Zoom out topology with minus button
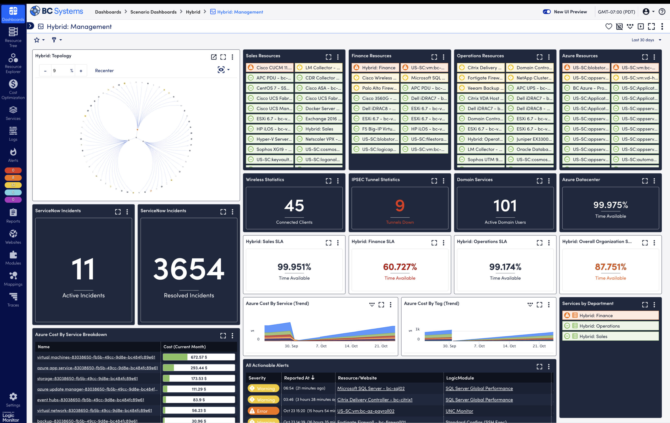Viewport: 670px width, 423px height. (x=45, y=71)
